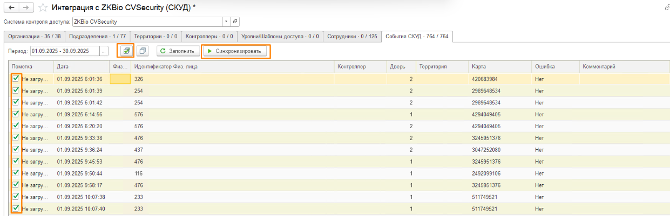The image size is (670, 216).
Task: Open the period picker ellipsis button
Action: pyautogui.click(x=104, y=51)
